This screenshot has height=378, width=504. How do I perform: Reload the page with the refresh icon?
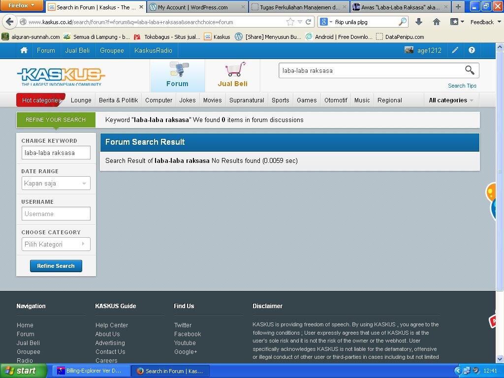[308, 22]
